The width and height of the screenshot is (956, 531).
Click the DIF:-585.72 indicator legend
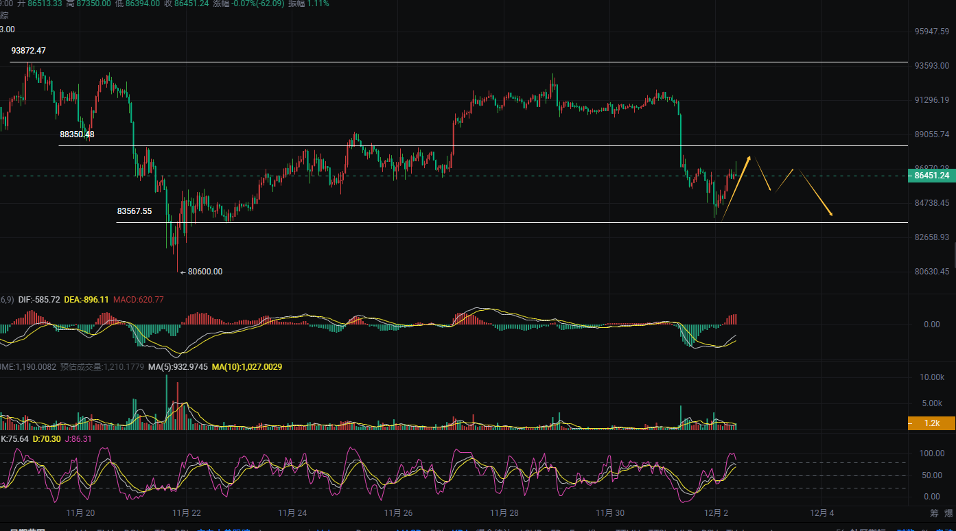(x=39, y=300)
